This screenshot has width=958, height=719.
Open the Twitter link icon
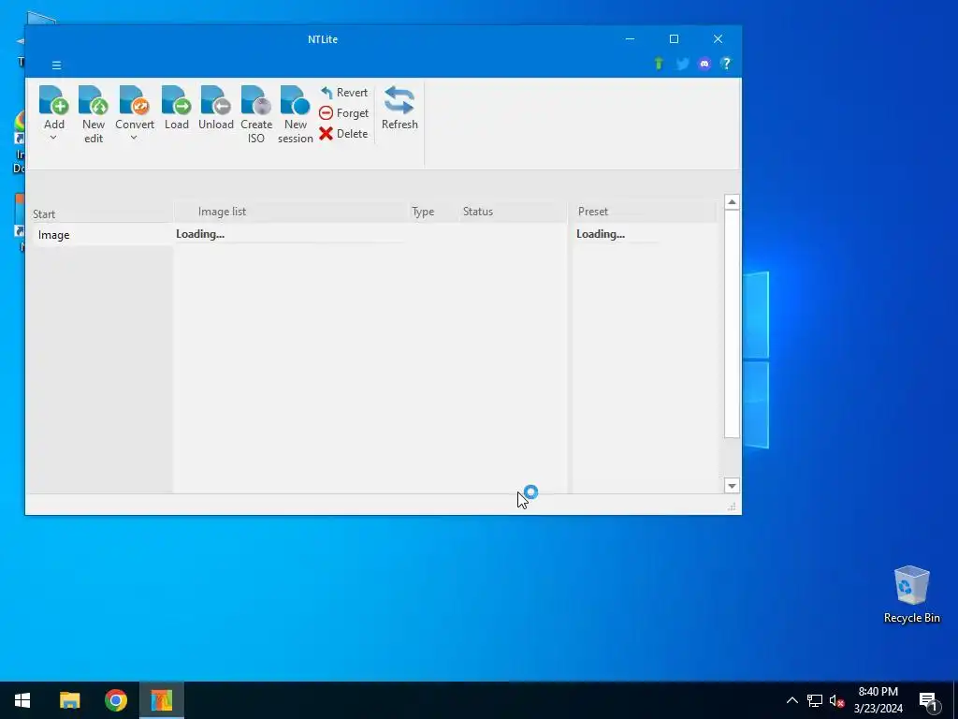tap(682, 64)
